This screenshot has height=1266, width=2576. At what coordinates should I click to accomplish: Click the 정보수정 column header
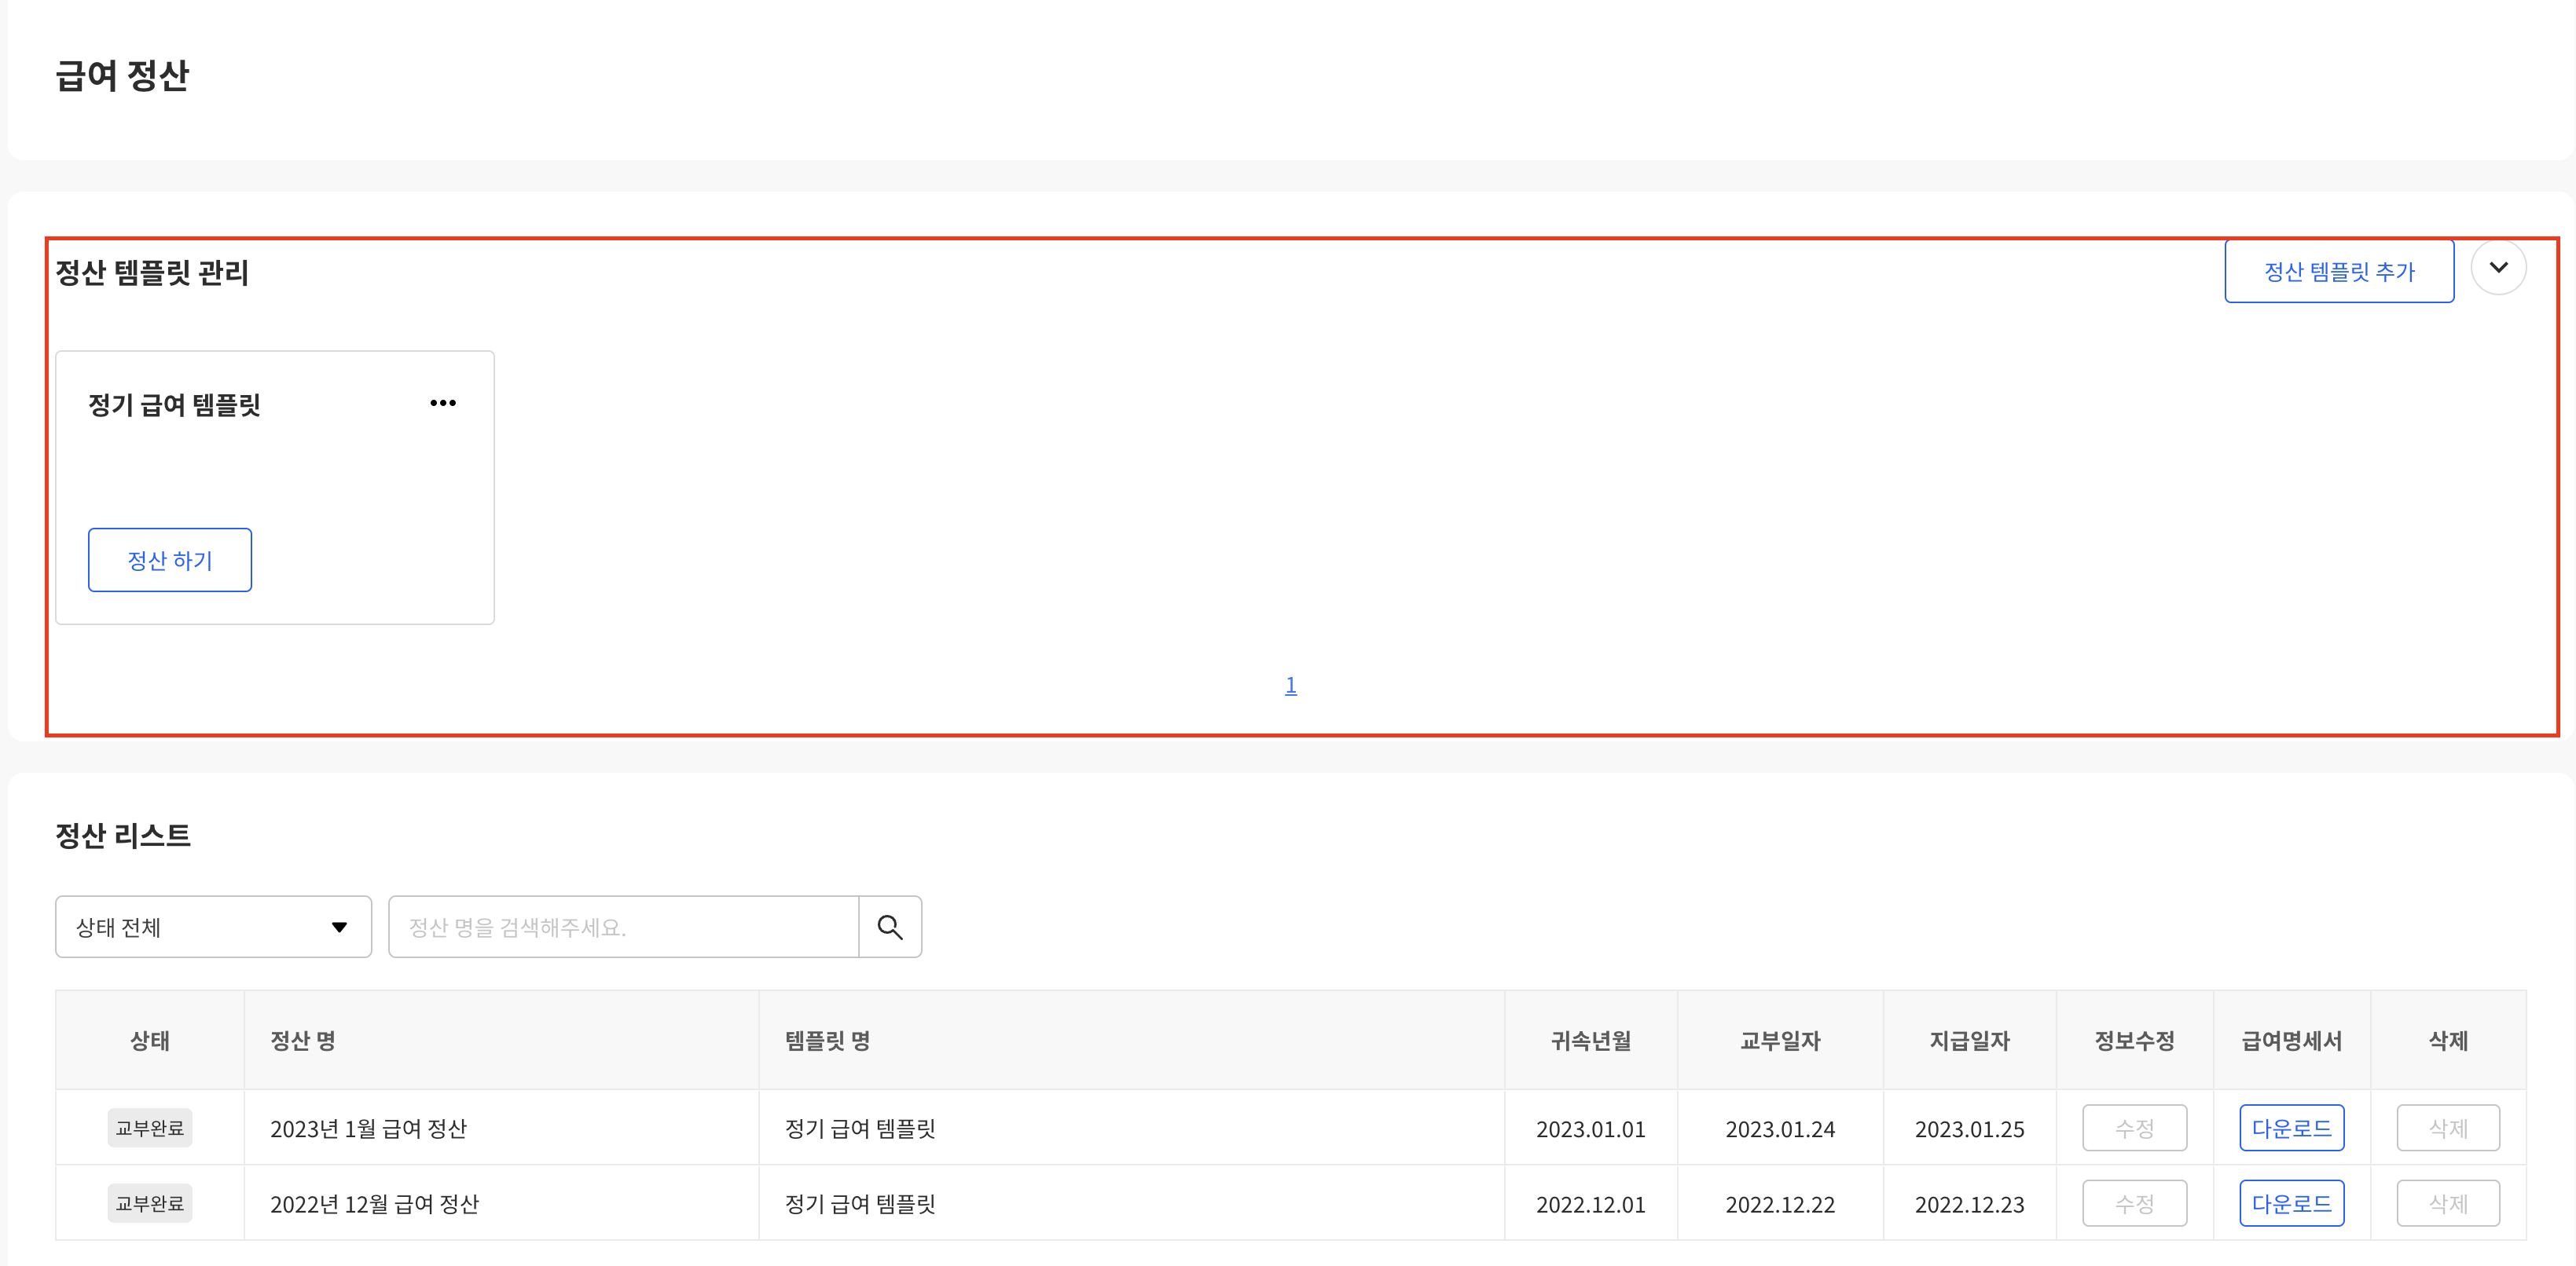tap(2135, 1040)
